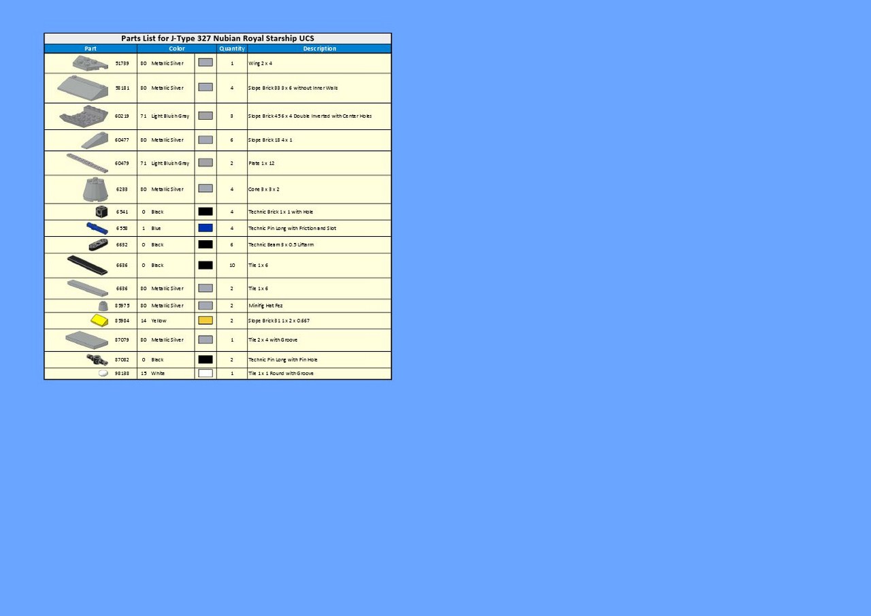Click the Description column header
The image size is (871, 616).
point(320,48)
